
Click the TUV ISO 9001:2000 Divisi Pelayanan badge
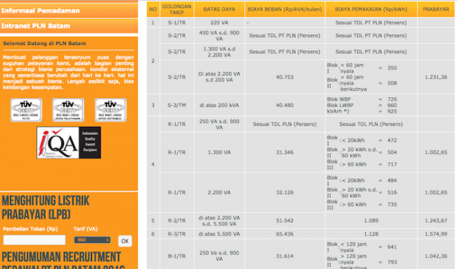(68, 110)
